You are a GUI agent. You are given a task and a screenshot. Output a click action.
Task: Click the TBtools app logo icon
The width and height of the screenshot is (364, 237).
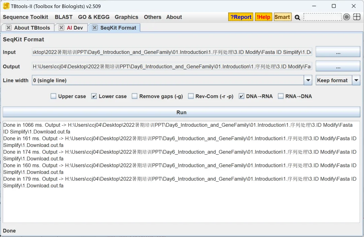(6, 6)
